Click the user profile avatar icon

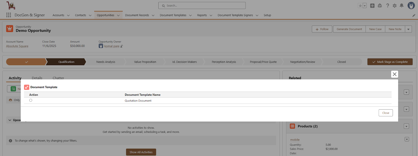click(x=411, y=5)
